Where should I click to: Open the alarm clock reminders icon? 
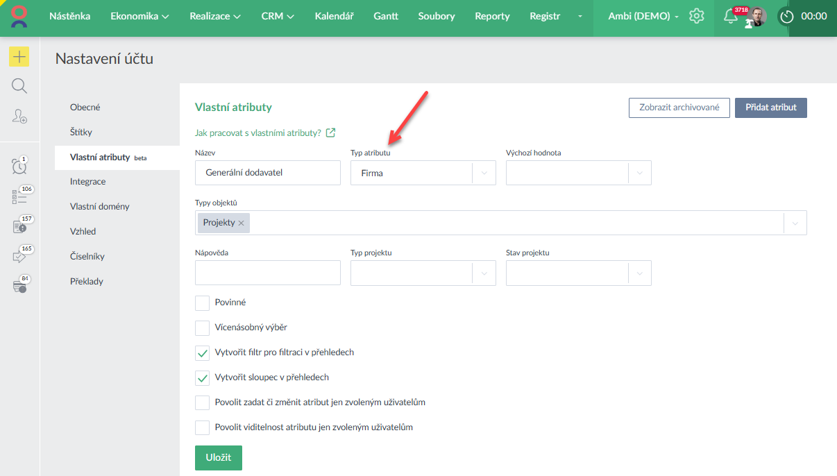tap(19, 167)
